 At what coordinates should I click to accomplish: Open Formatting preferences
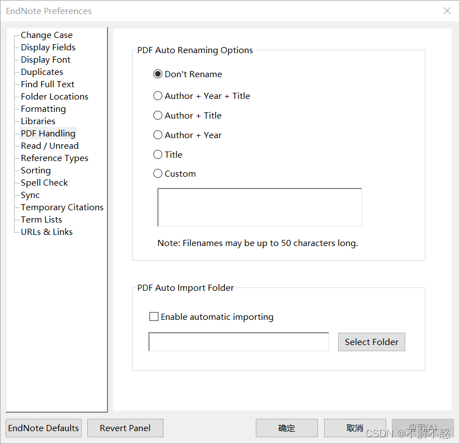[x=43, y=109]
